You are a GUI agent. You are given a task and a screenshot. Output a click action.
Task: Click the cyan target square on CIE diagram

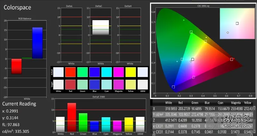coord(182,60)
